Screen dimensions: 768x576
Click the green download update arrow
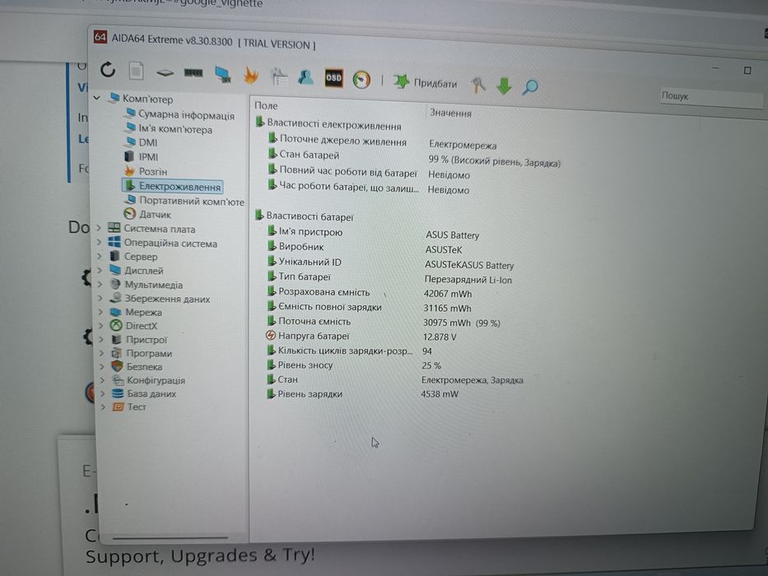point(504,86)
